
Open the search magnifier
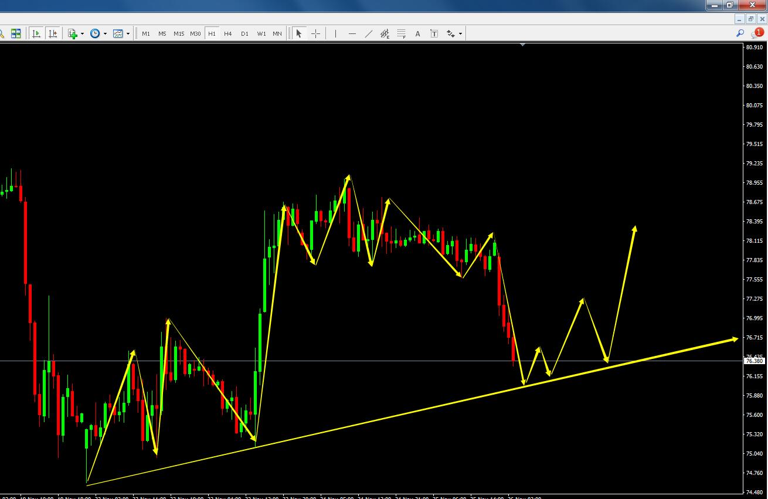tap(740, 33)
